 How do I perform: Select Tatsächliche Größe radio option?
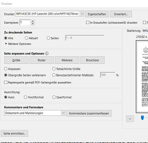coord(54,69)
